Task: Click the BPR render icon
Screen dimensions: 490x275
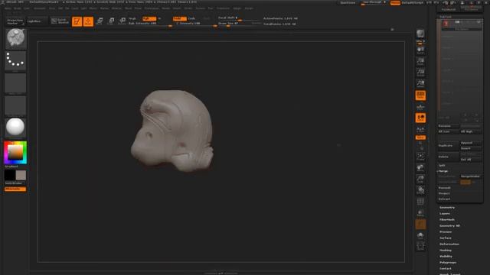Action: [420, 34]
